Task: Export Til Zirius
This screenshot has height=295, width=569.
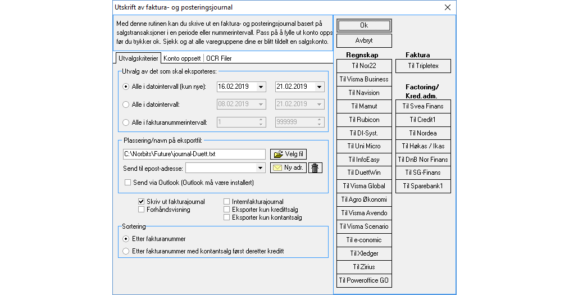Action: (x=364, y=267)
